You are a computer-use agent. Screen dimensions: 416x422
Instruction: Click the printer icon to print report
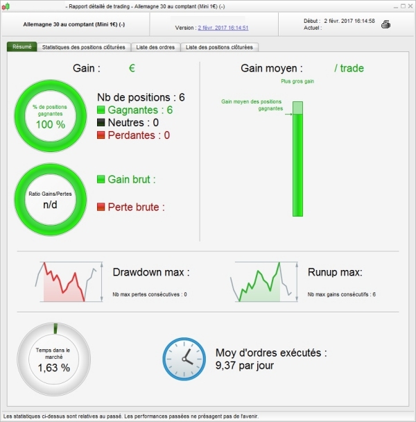pos(385,24)
